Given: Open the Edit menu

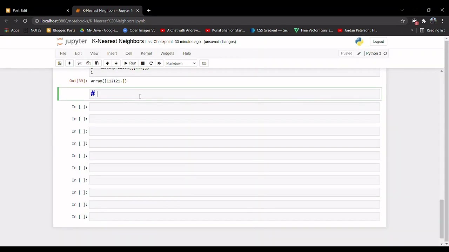Looking at the screenshot, I should (x=78, y=53).
